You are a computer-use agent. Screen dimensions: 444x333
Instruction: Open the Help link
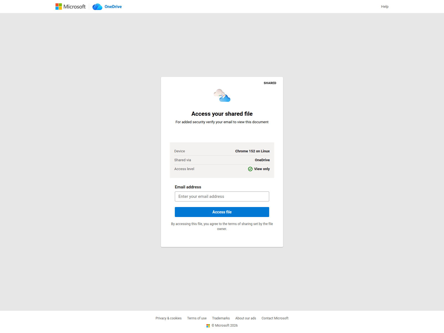coord(385,7)
